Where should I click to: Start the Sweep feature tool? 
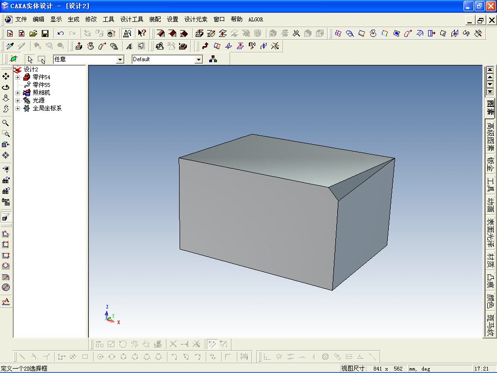(x=102, y=46)
